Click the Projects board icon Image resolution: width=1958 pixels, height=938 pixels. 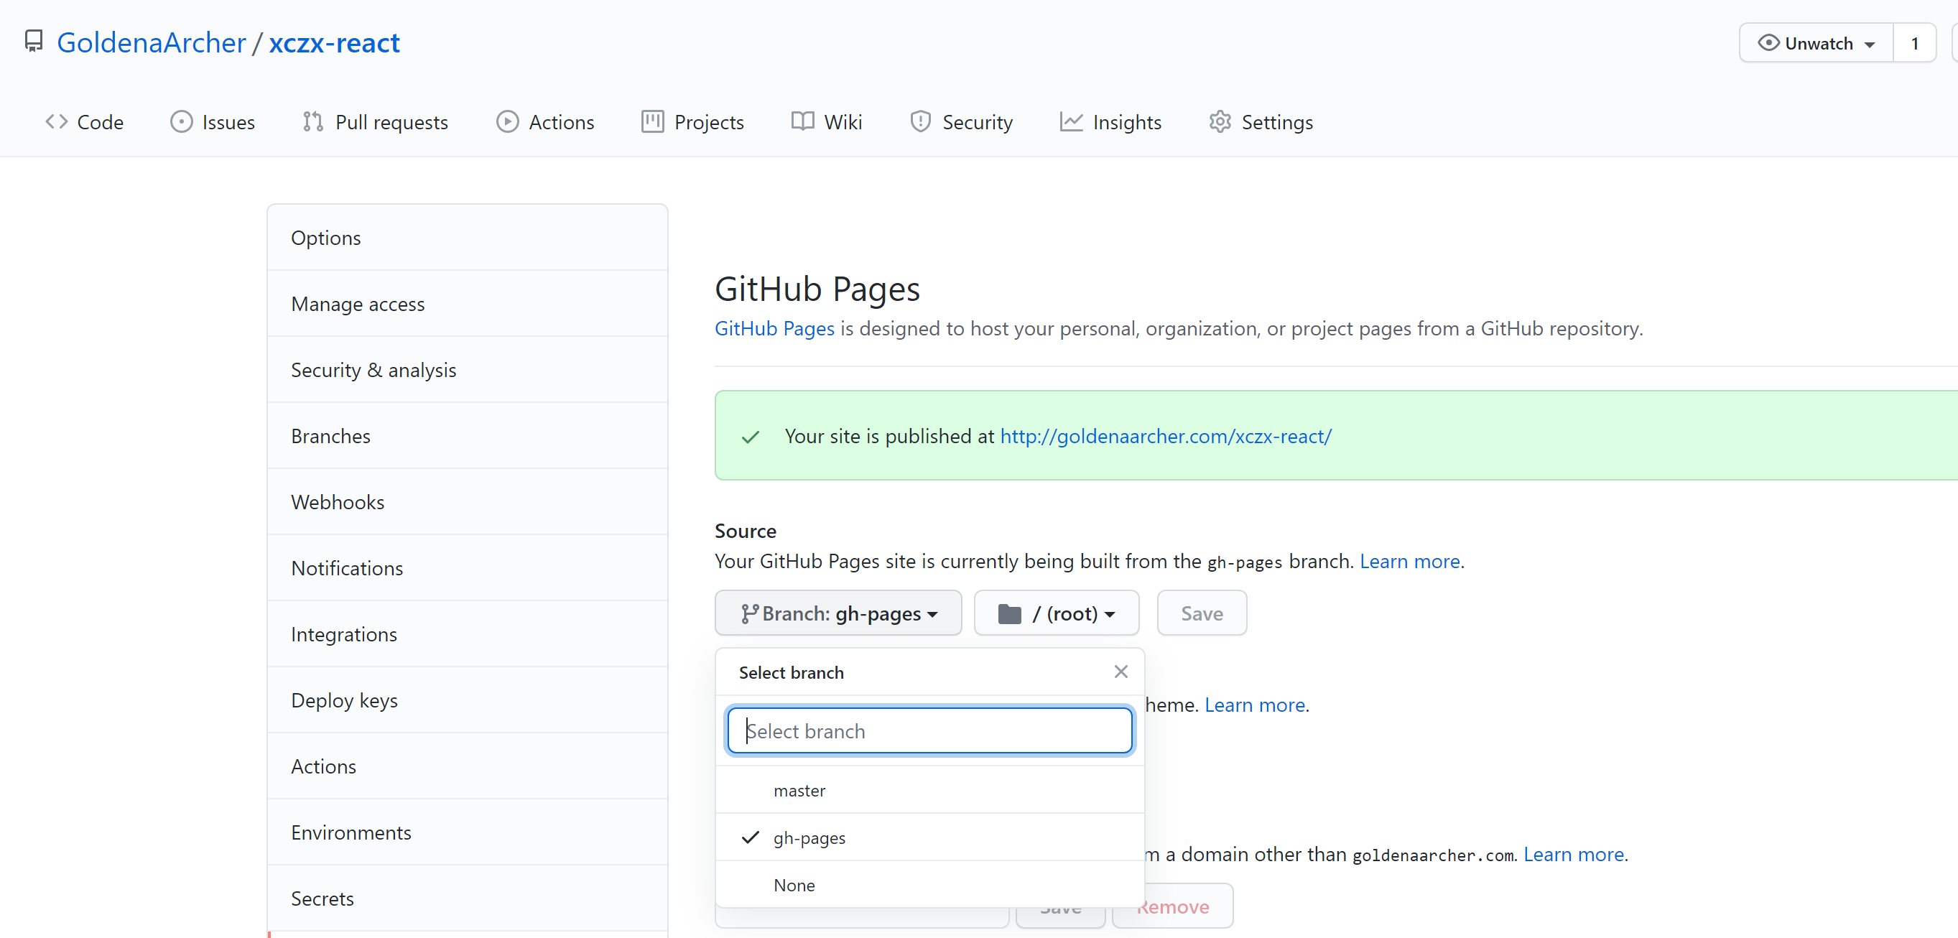(x=652, y=121)
